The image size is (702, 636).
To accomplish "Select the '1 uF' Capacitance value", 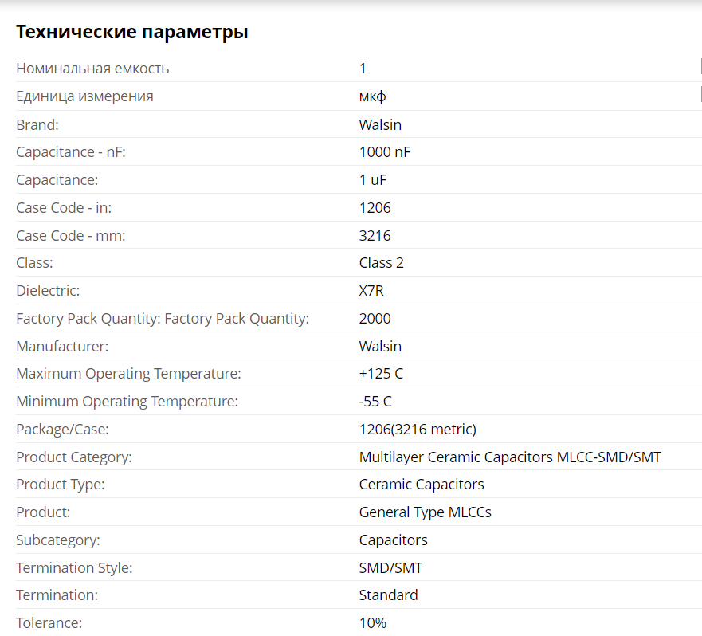I will [373, 180].
